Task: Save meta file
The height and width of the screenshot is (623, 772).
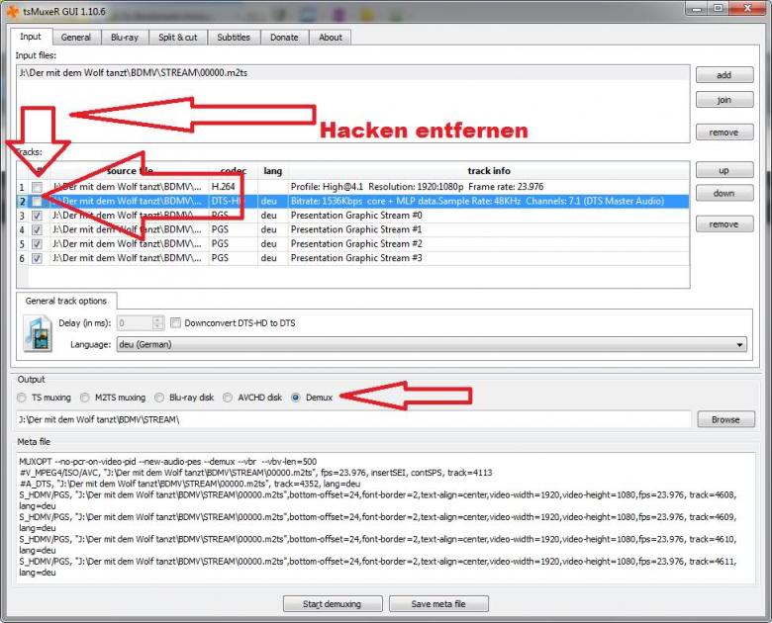Action: [438, 604]
